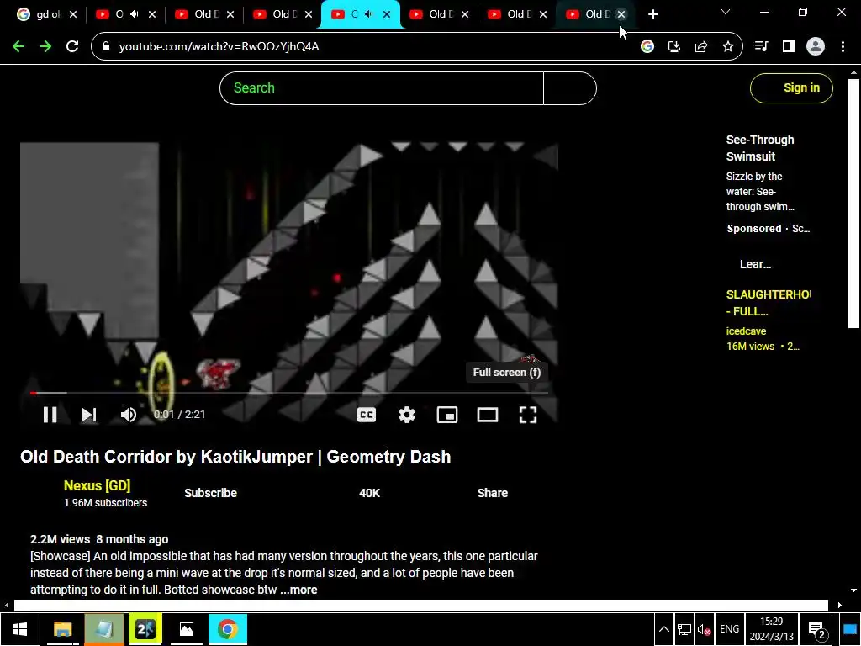Image resolution: width=861 pixels, height=646 pixels.
Task: Open Chrome profile avatar
Action: click(x=816, y=47)
